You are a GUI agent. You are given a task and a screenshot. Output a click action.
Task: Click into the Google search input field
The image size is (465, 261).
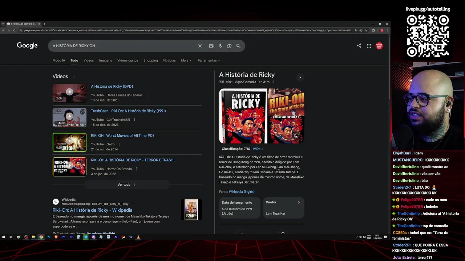click(124, 46)
